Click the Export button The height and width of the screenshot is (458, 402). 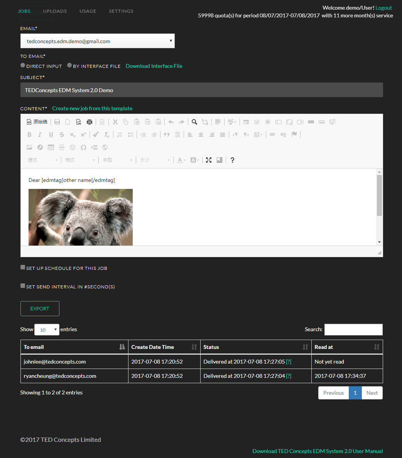(40, 308)
